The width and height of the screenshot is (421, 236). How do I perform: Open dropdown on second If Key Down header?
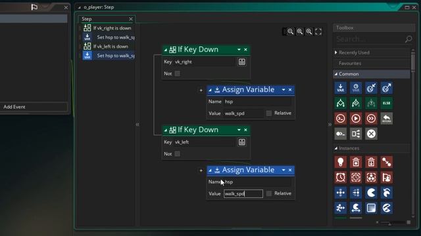click(x=239, y=130)
